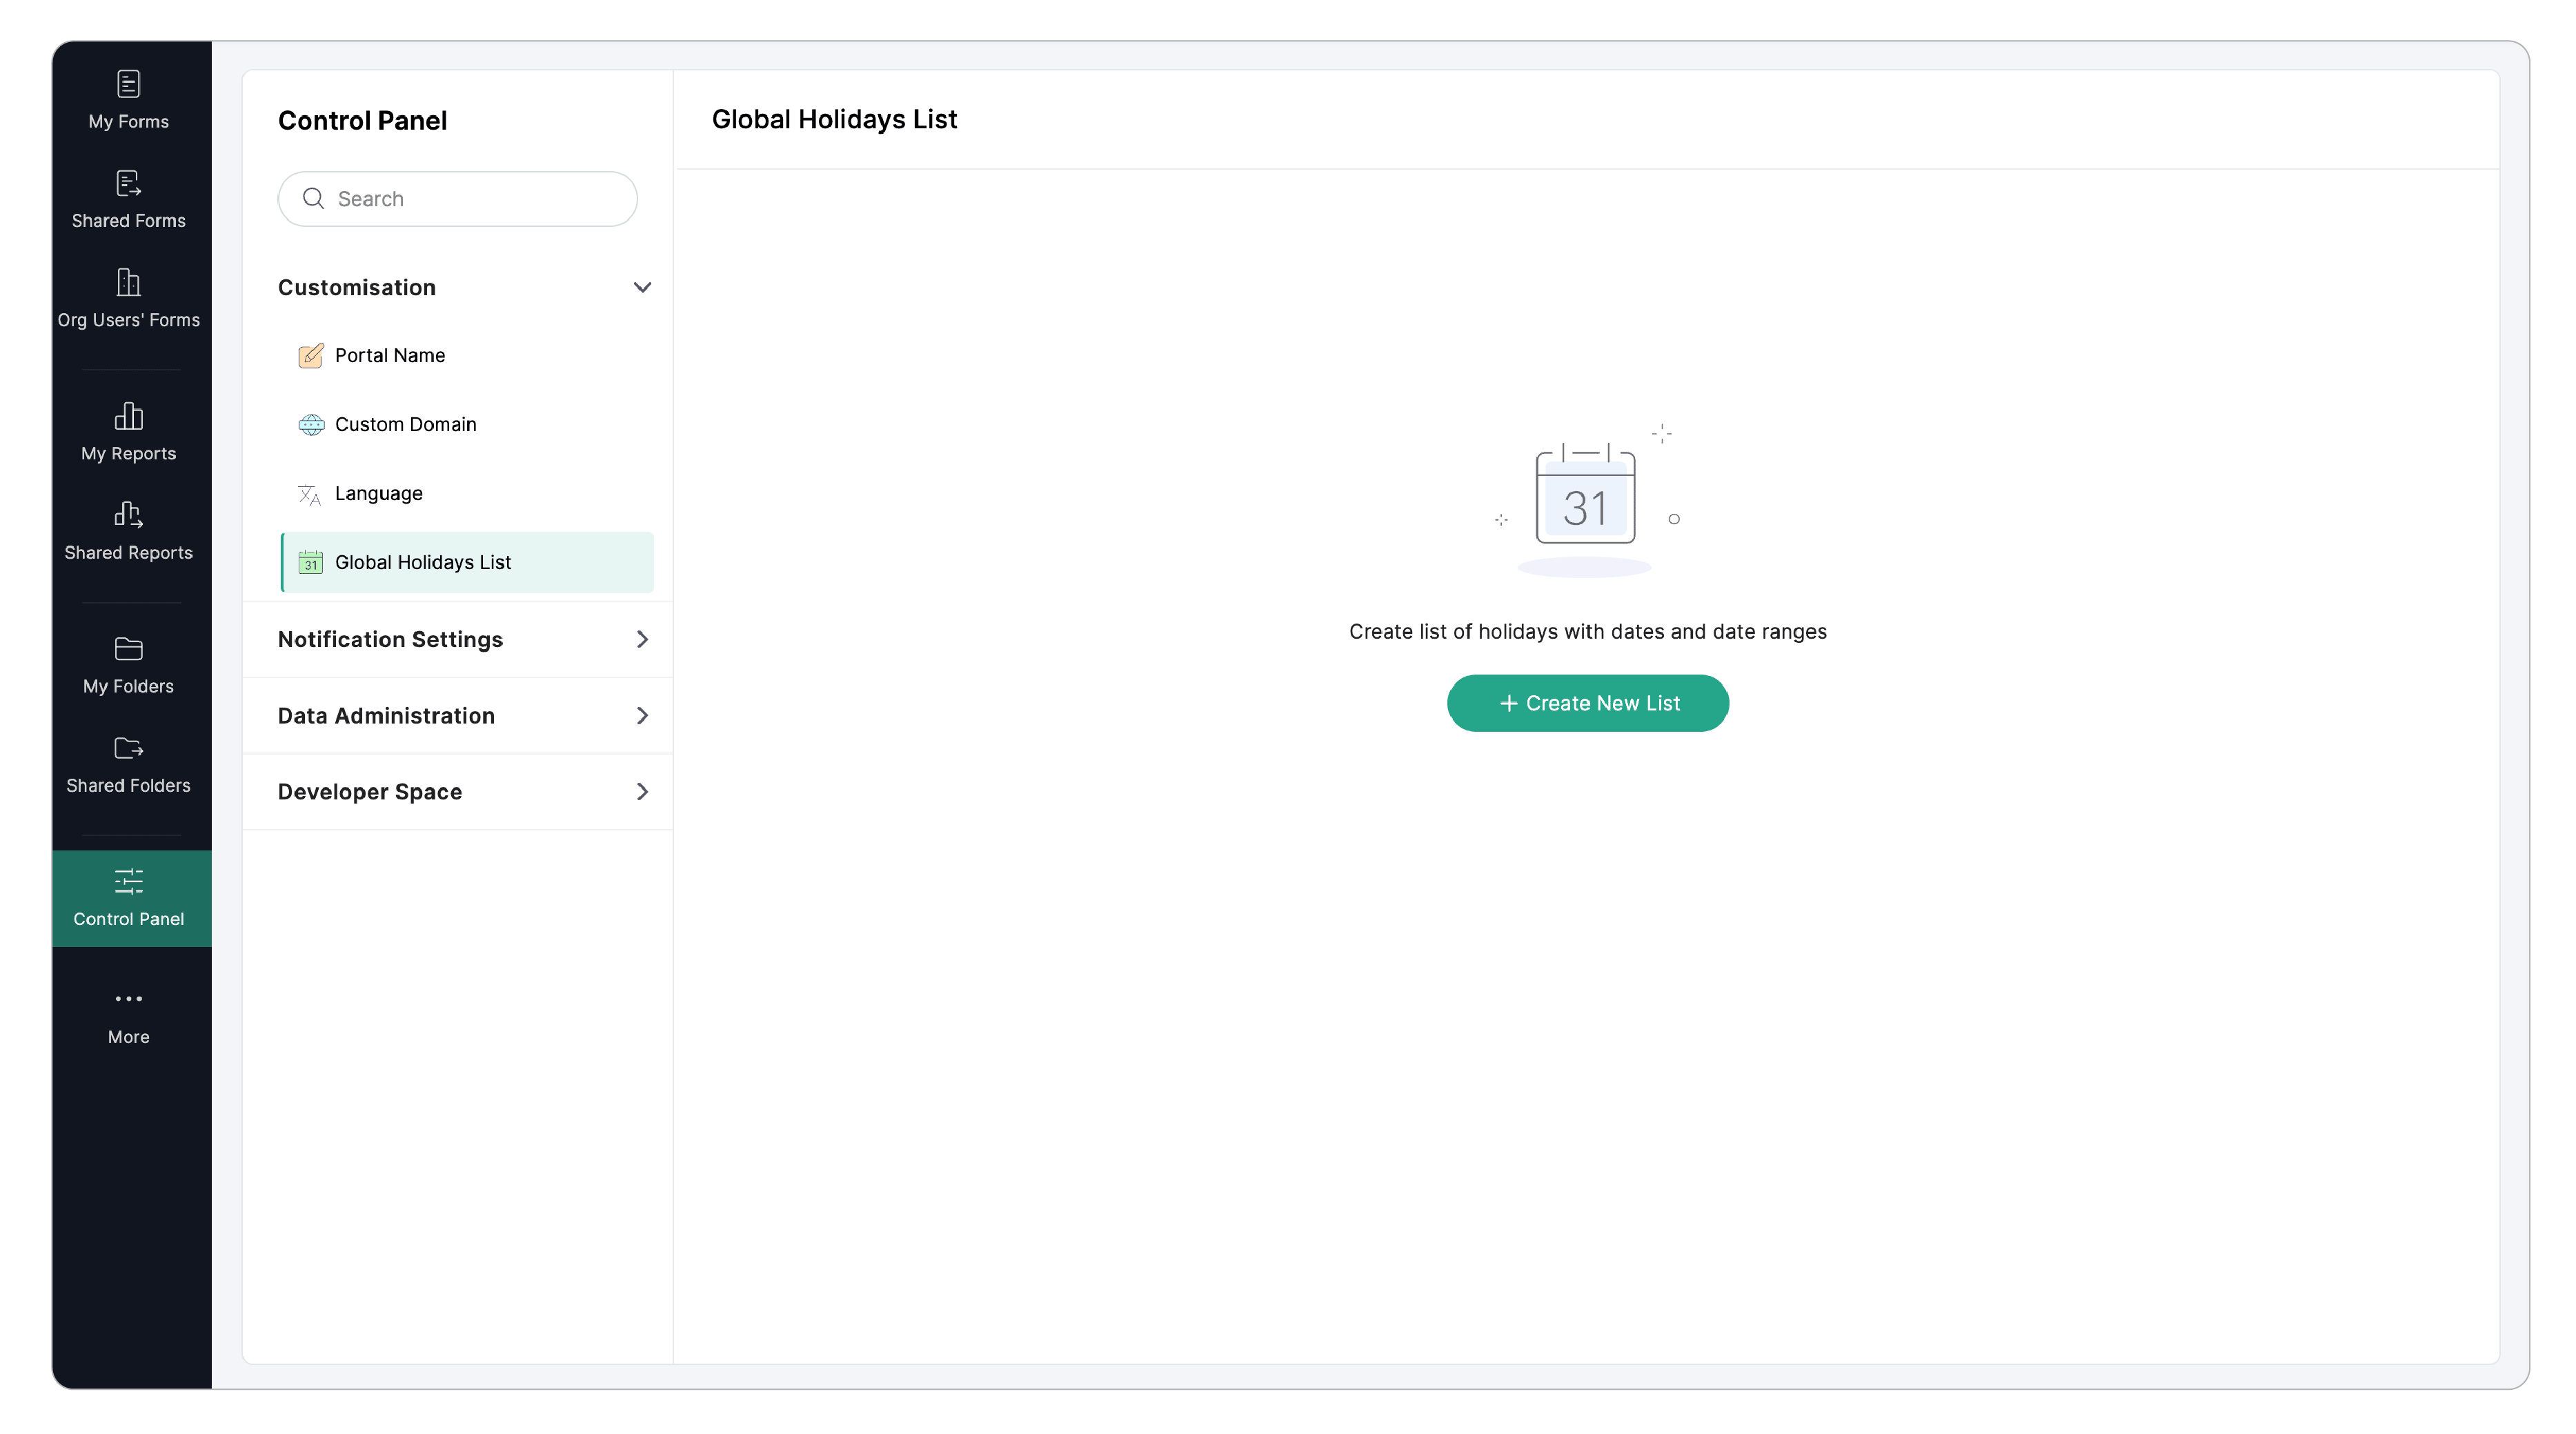This screenshot has height=1434, width=2576.
Task: Click the Control Panel sliders icon
Action: click(128, 881)
